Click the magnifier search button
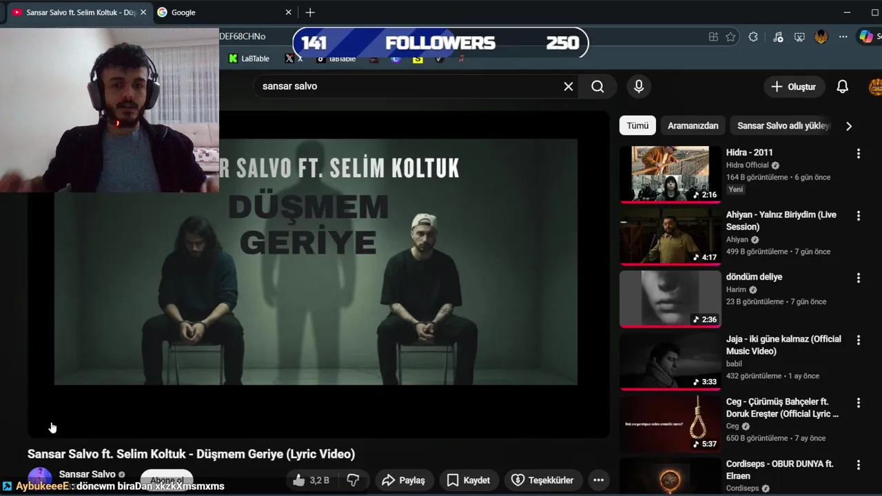The width and height of the screenshot is (882, 496). point(597,86)
